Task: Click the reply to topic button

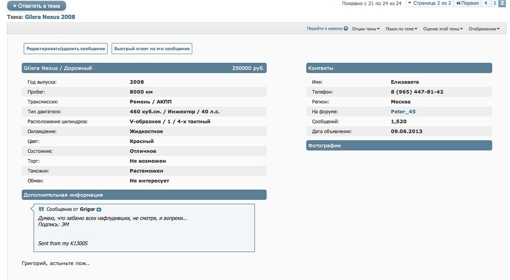Action: (x=36, y=6)
